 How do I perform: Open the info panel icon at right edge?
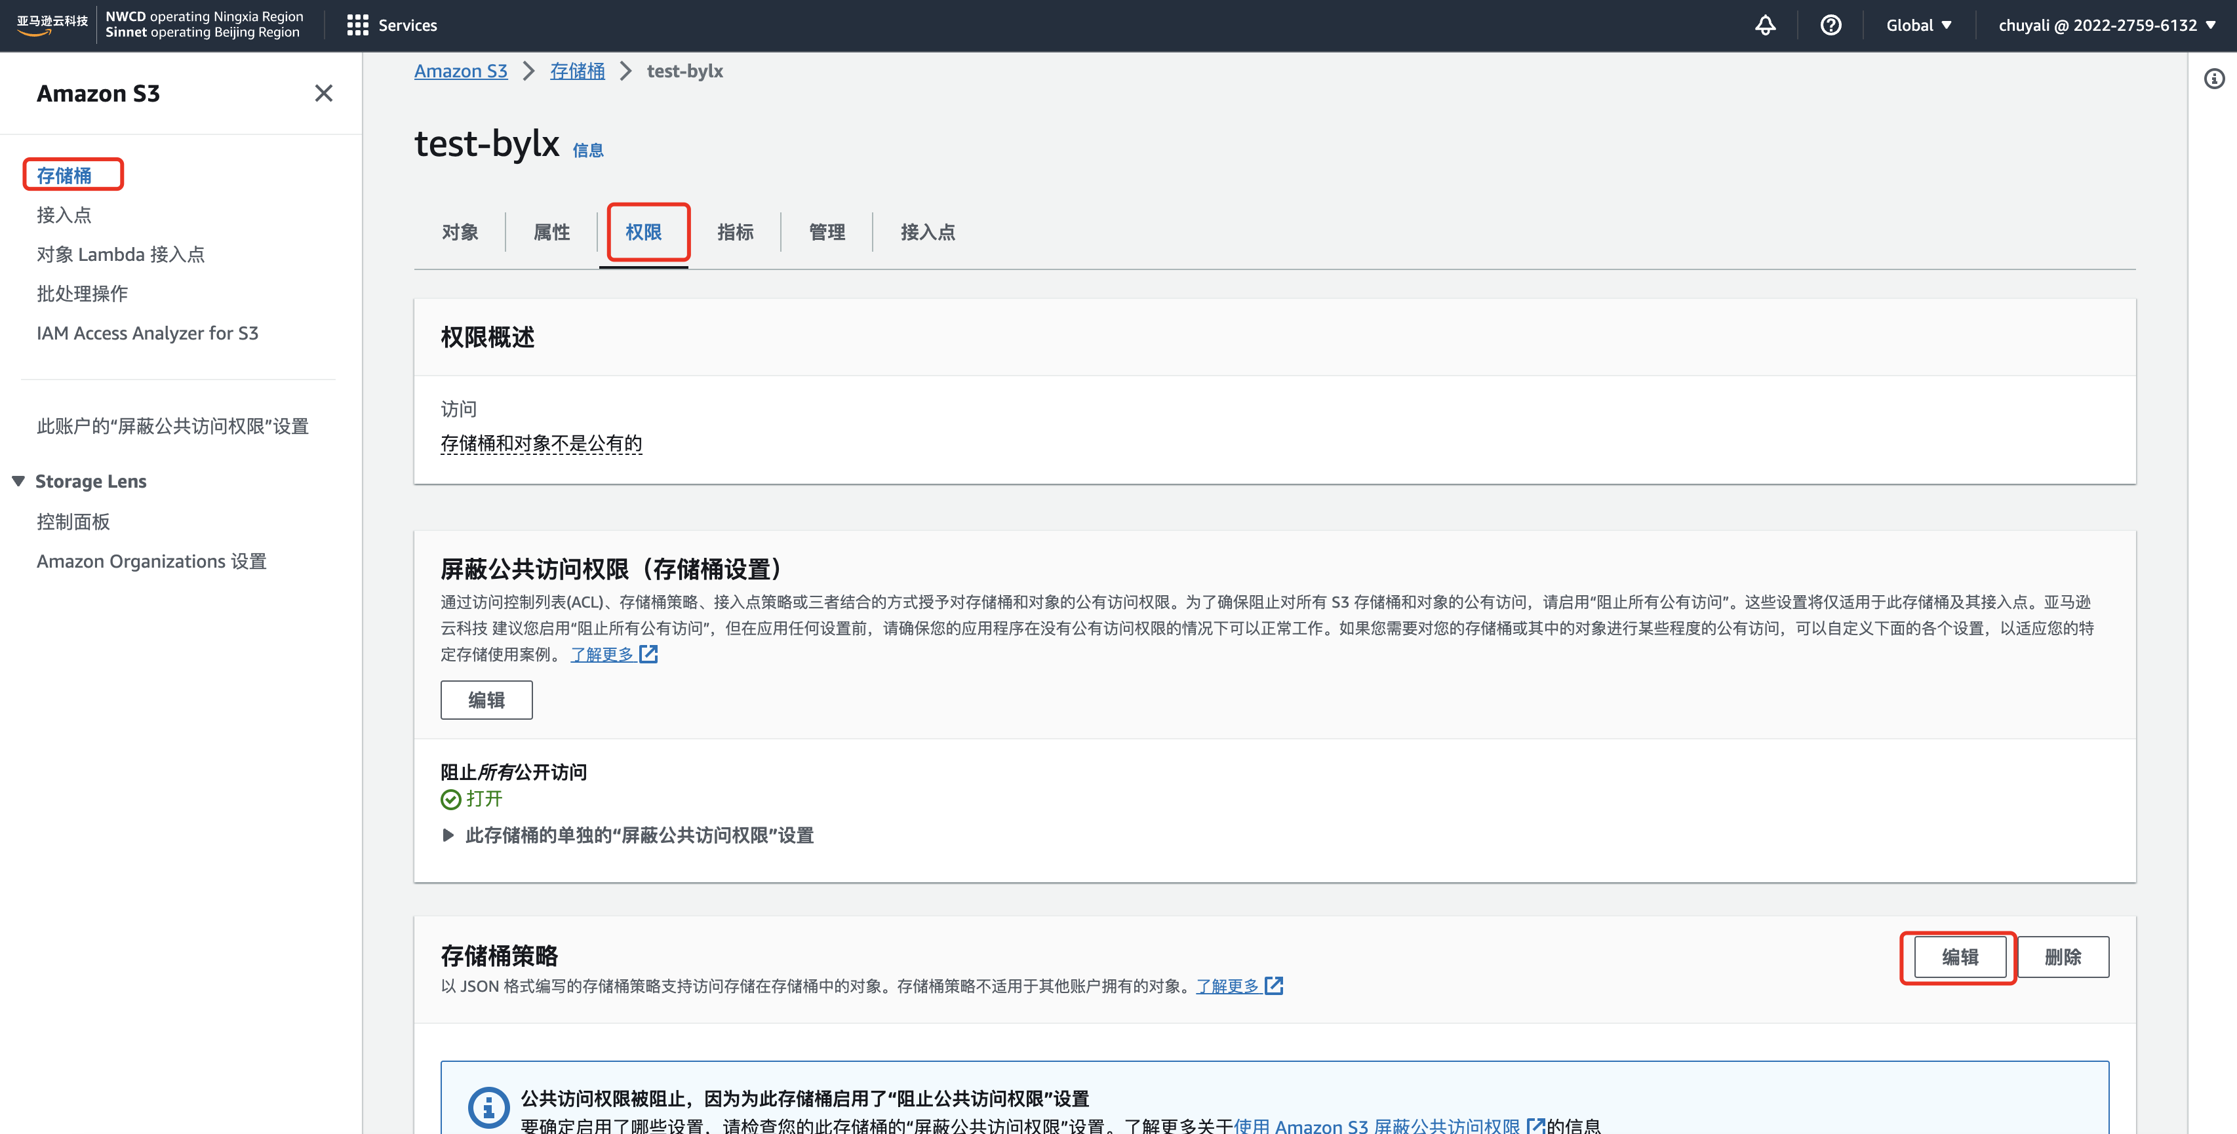2215,79
